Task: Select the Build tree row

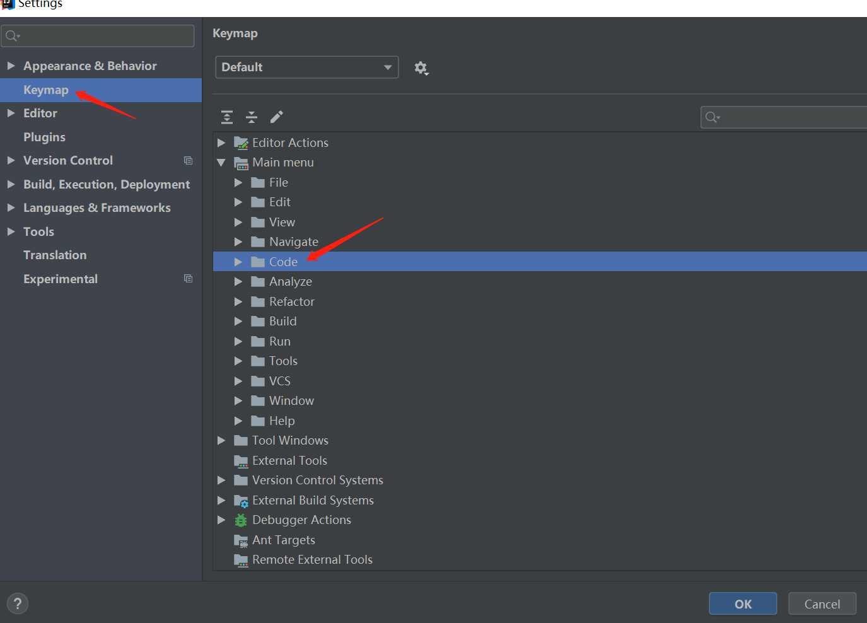Action: pyautogui.click(x=540, y=322)
